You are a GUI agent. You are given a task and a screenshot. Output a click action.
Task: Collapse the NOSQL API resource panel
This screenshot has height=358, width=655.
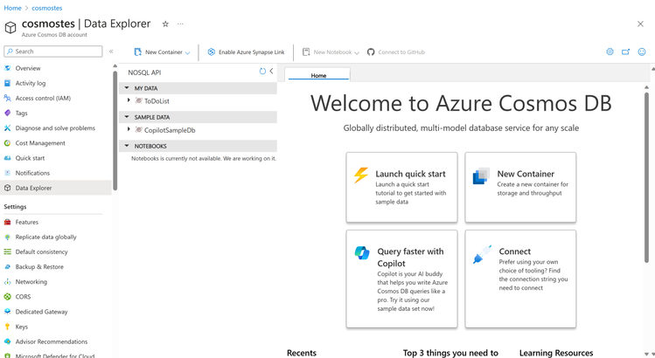click(271, 72)
